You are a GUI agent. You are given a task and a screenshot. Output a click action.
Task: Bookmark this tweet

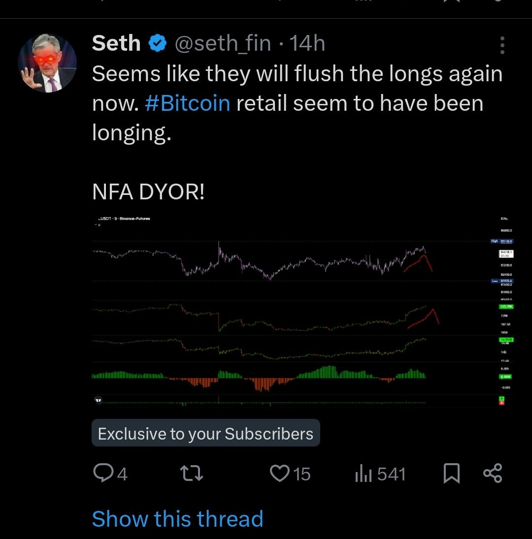(452, 474)
